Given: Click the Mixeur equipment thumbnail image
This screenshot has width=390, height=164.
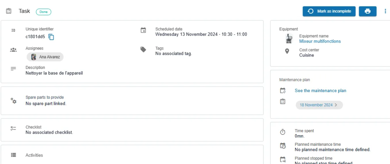Looking at the screenshot, I should coord(288,39).
